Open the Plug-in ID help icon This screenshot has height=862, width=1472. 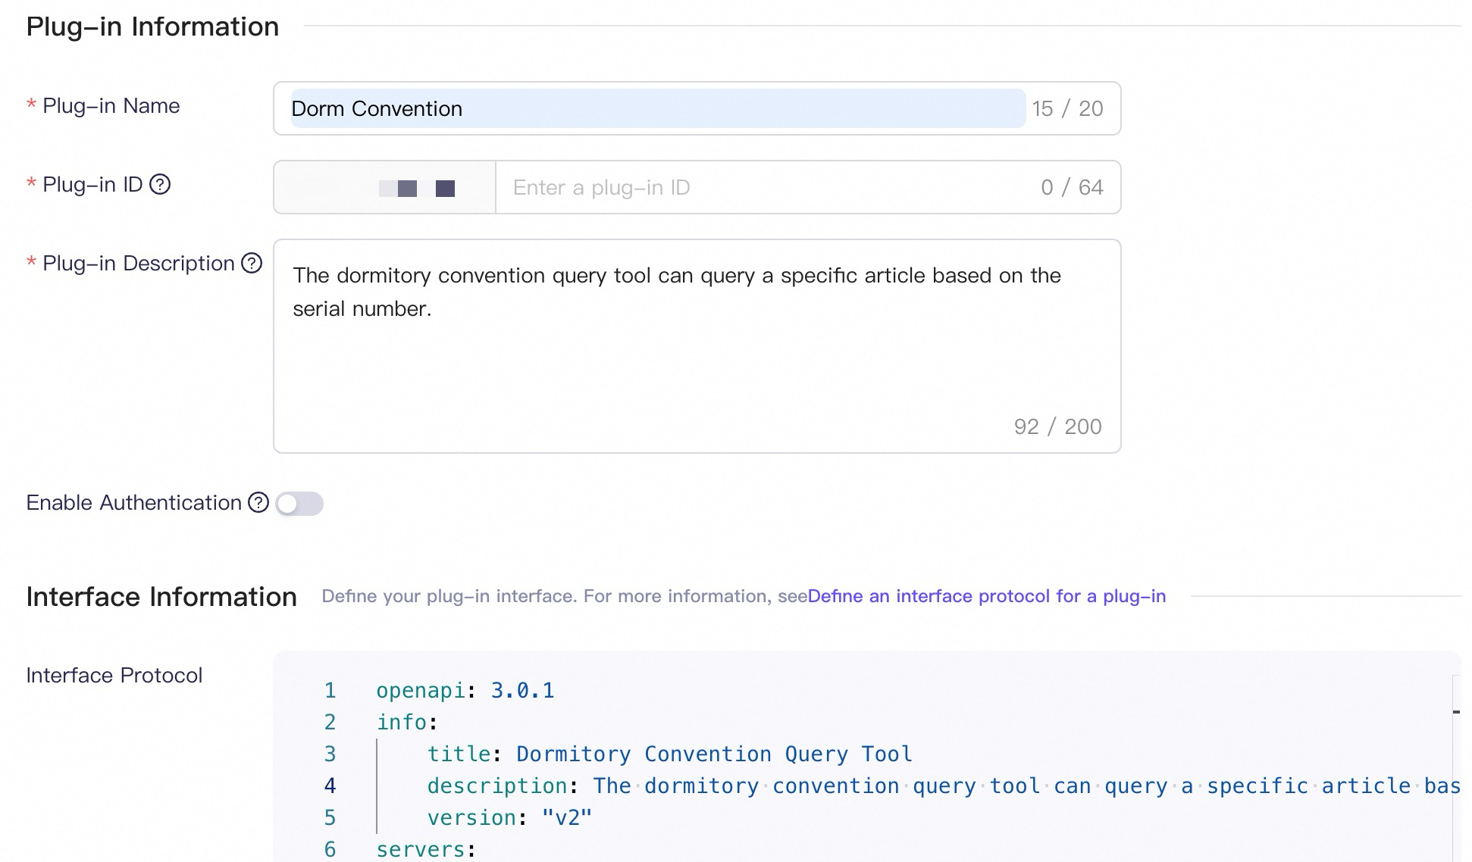160,184
